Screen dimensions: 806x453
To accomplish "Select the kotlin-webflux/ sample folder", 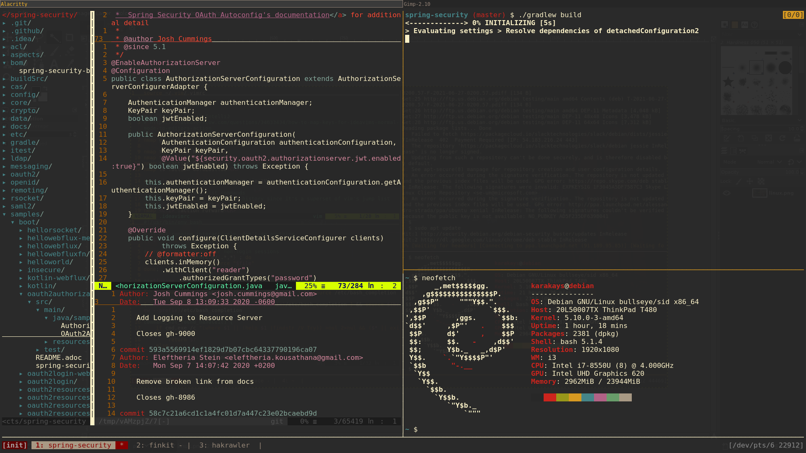I will 59,278.
